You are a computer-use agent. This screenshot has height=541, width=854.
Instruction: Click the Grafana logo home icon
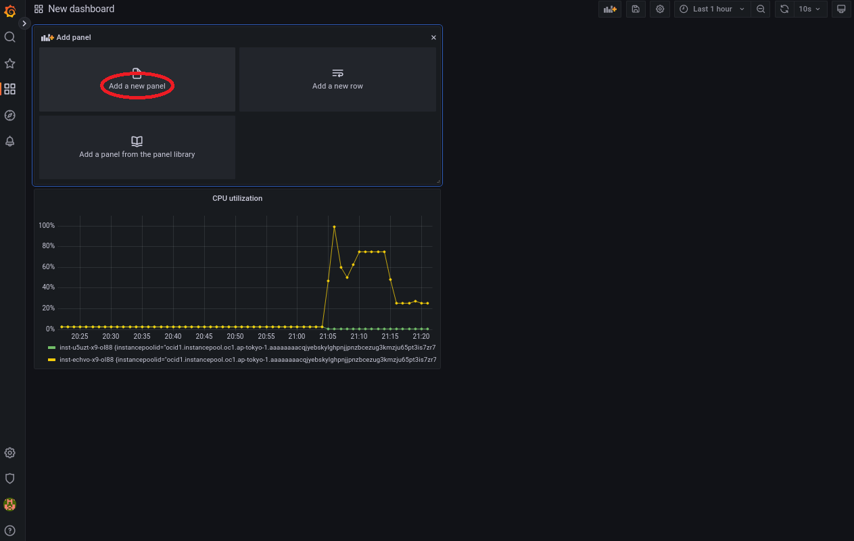click(10, 11)
